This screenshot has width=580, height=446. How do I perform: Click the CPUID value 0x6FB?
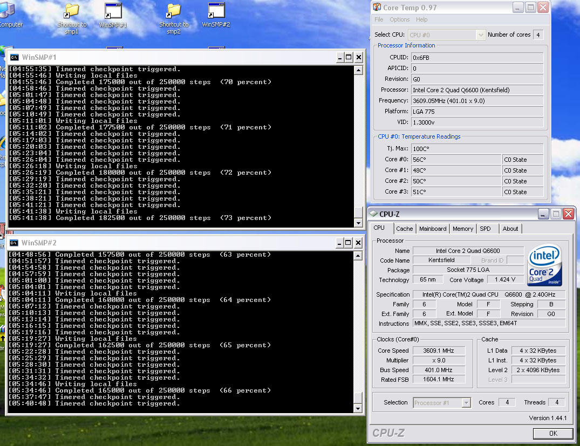coord(477,57)
